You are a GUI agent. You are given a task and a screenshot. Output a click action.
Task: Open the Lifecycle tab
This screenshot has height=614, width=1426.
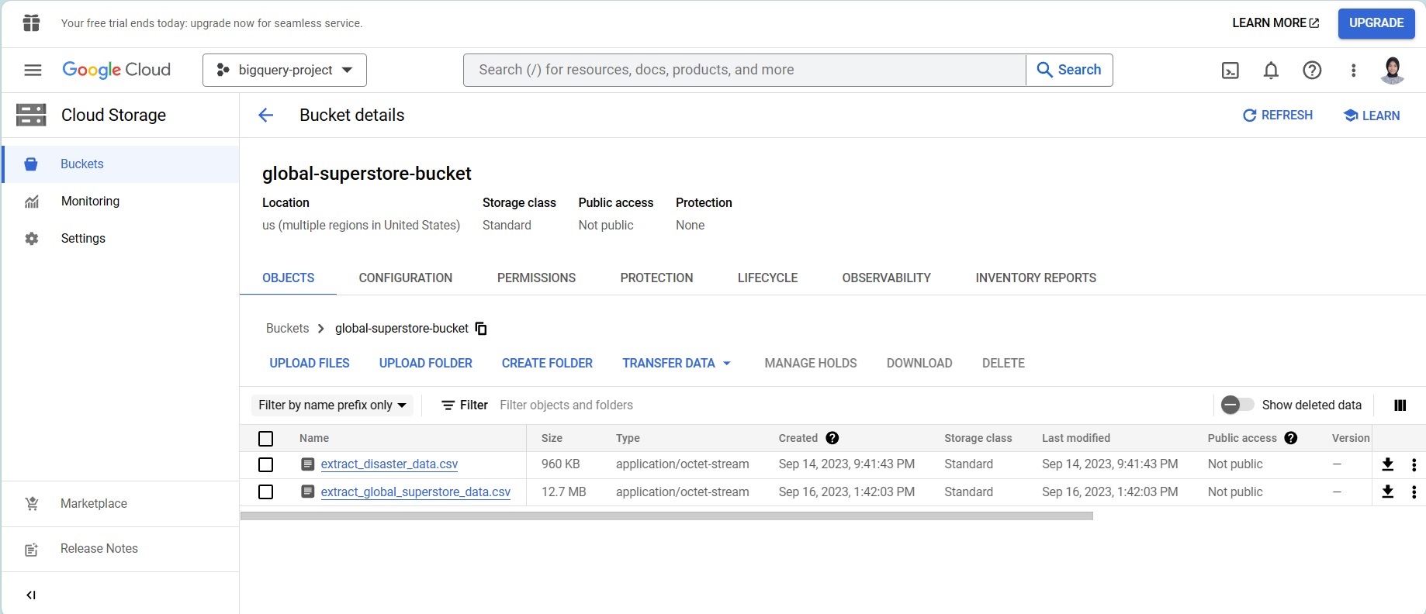(767, 278)
